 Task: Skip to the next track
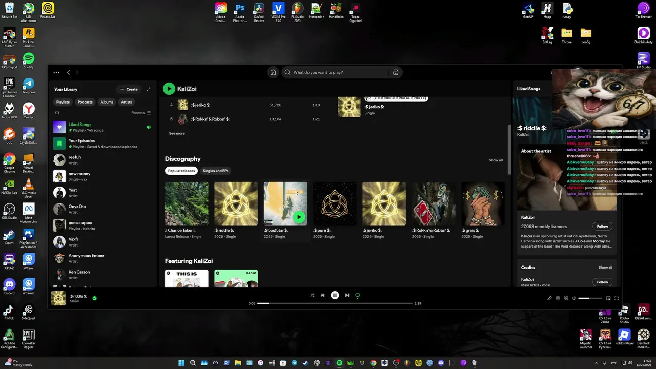(x=347, y=295)
